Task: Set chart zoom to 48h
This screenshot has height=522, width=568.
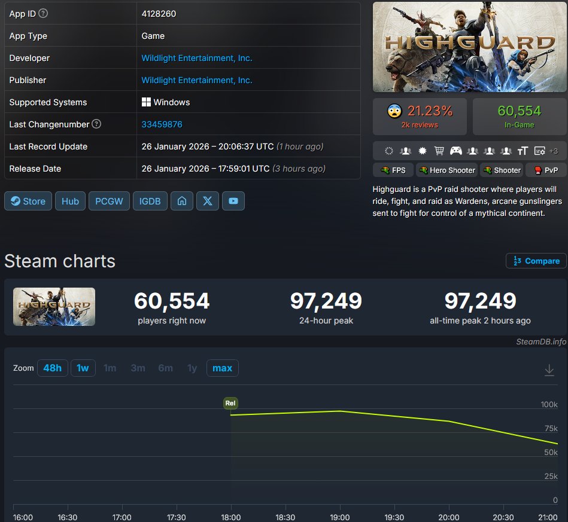Action: click(x=53, y=368)
